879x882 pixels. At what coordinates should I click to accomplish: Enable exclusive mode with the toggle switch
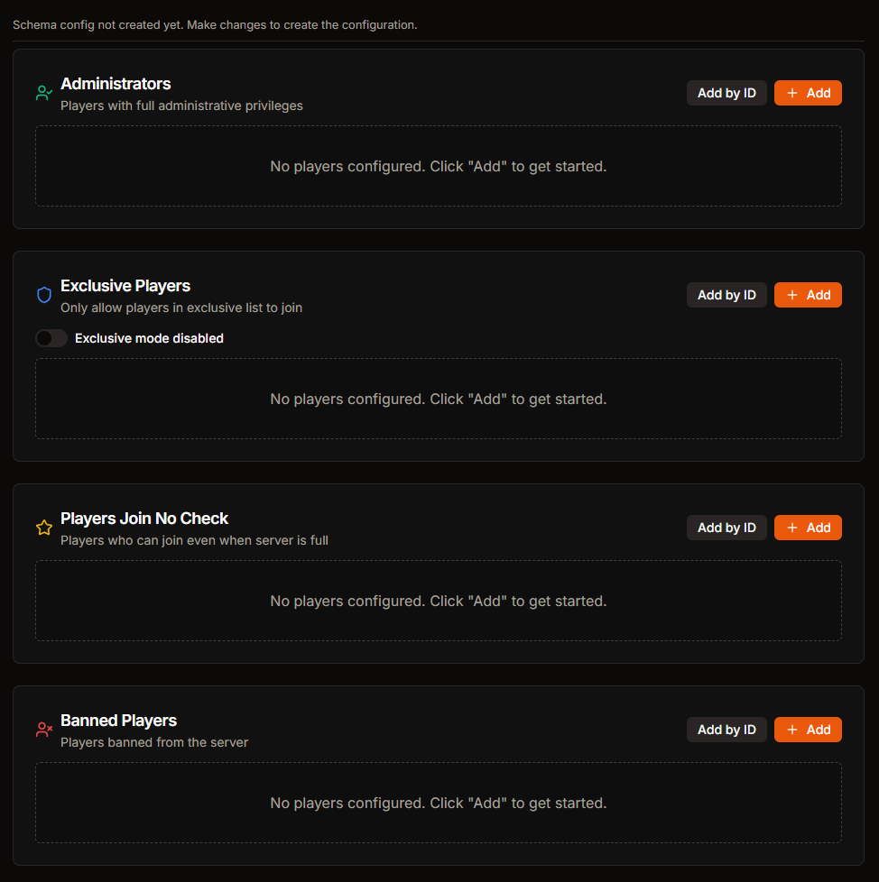click(51, 337)
